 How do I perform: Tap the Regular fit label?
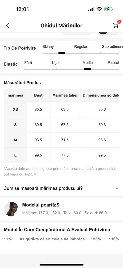pyautogui.click(x=81, y=47)
